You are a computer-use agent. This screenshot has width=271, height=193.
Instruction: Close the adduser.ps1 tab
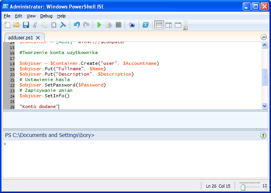38,38
